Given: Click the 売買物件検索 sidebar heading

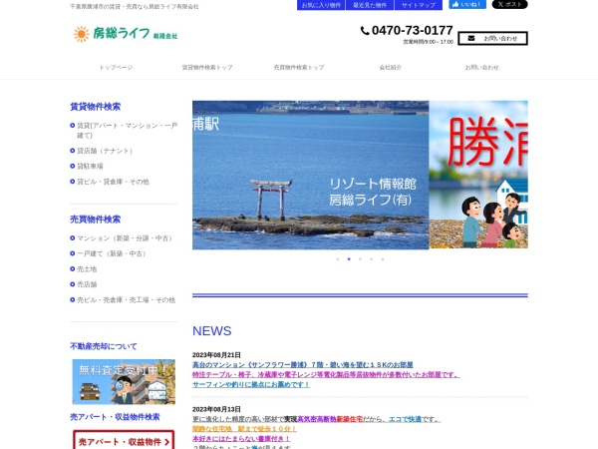Looking at the screenshot, I should tap(96, 220).
